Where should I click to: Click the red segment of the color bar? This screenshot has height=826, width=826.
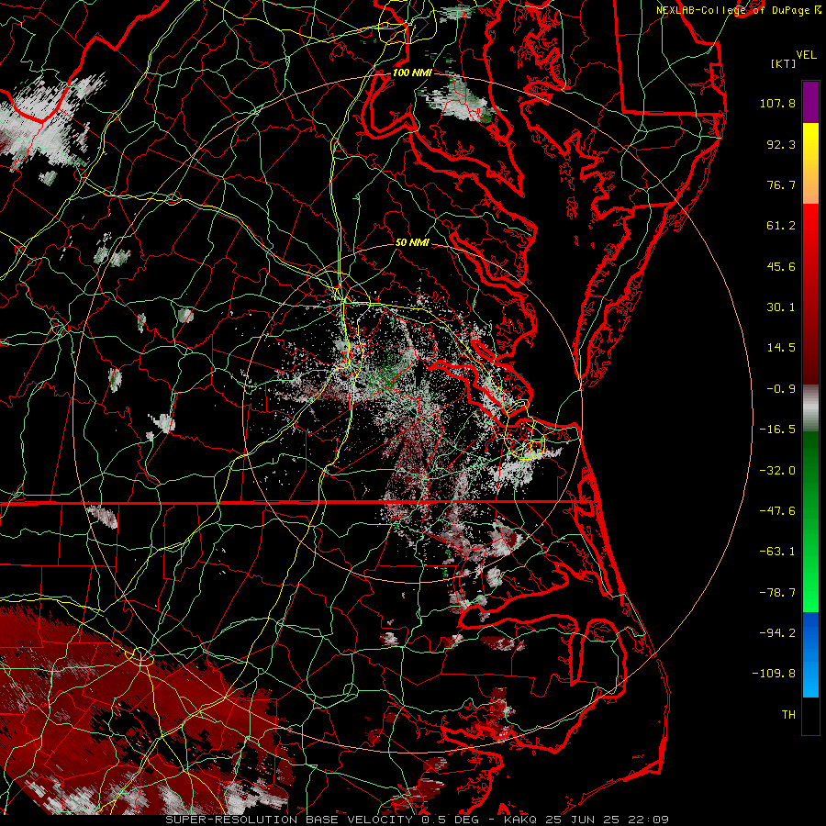pyautogui.click(x=810, y=294)
